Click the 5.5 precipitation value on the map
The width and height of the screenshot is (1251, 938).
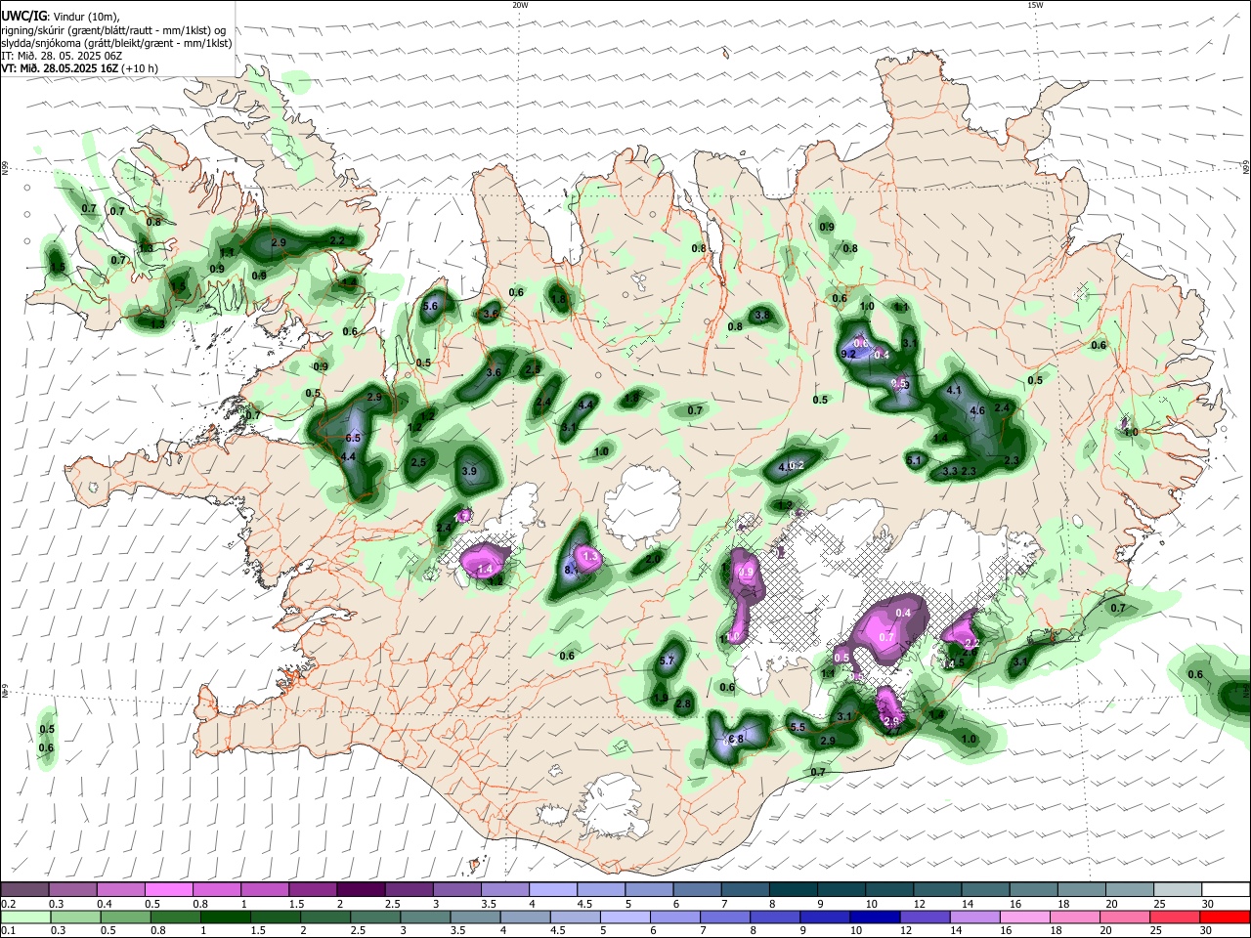coord(797,727)
